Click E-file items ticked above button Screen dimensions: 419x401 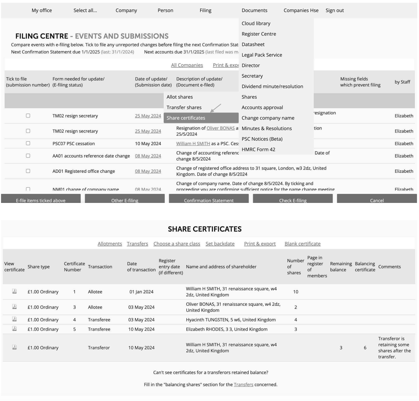coord(41,199)
